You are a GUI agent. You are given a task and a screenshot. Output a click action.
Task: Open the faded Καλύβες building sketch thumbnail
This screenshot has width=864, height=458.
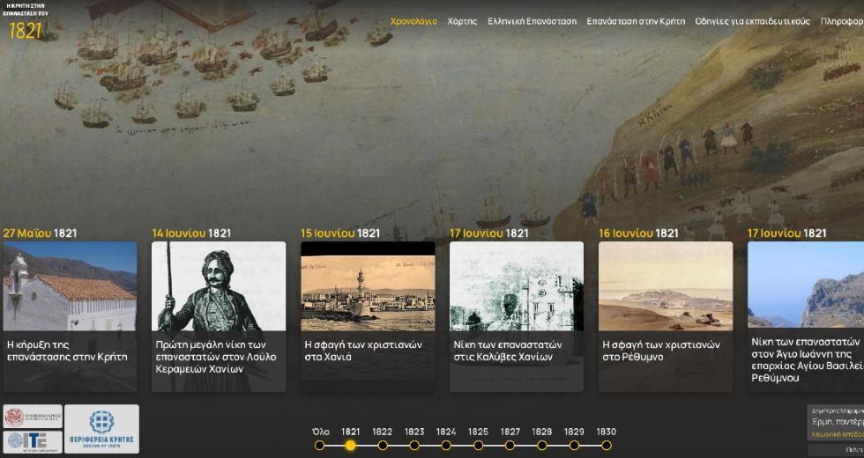point(517,286)
